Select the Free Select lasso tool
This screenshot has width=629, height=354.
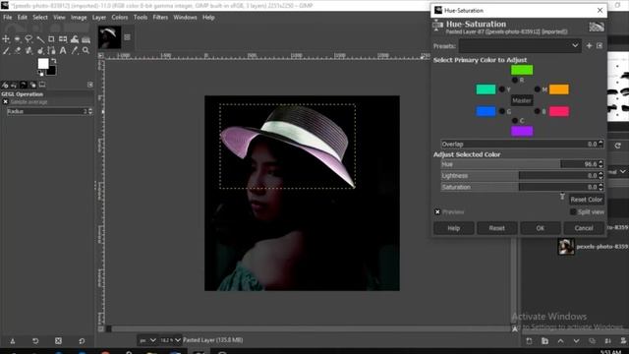(29, 39)
